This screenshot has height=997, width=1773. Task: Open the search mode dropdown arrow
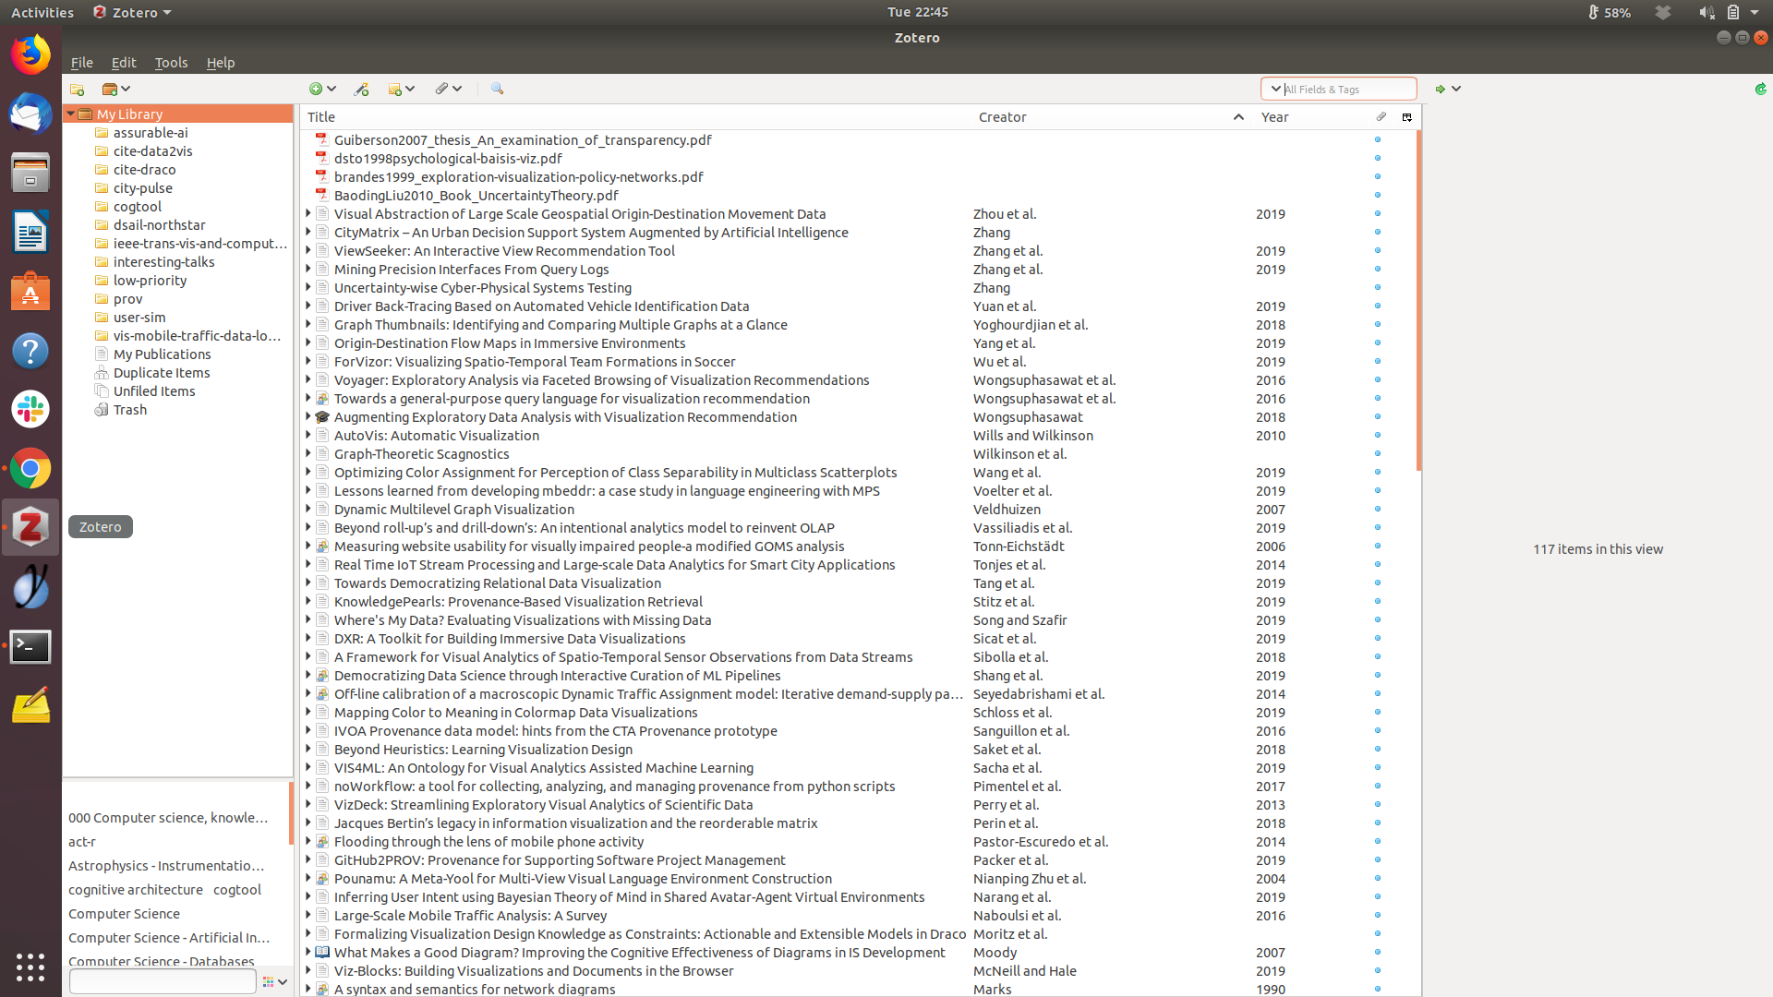click(x=1275, y=89)
